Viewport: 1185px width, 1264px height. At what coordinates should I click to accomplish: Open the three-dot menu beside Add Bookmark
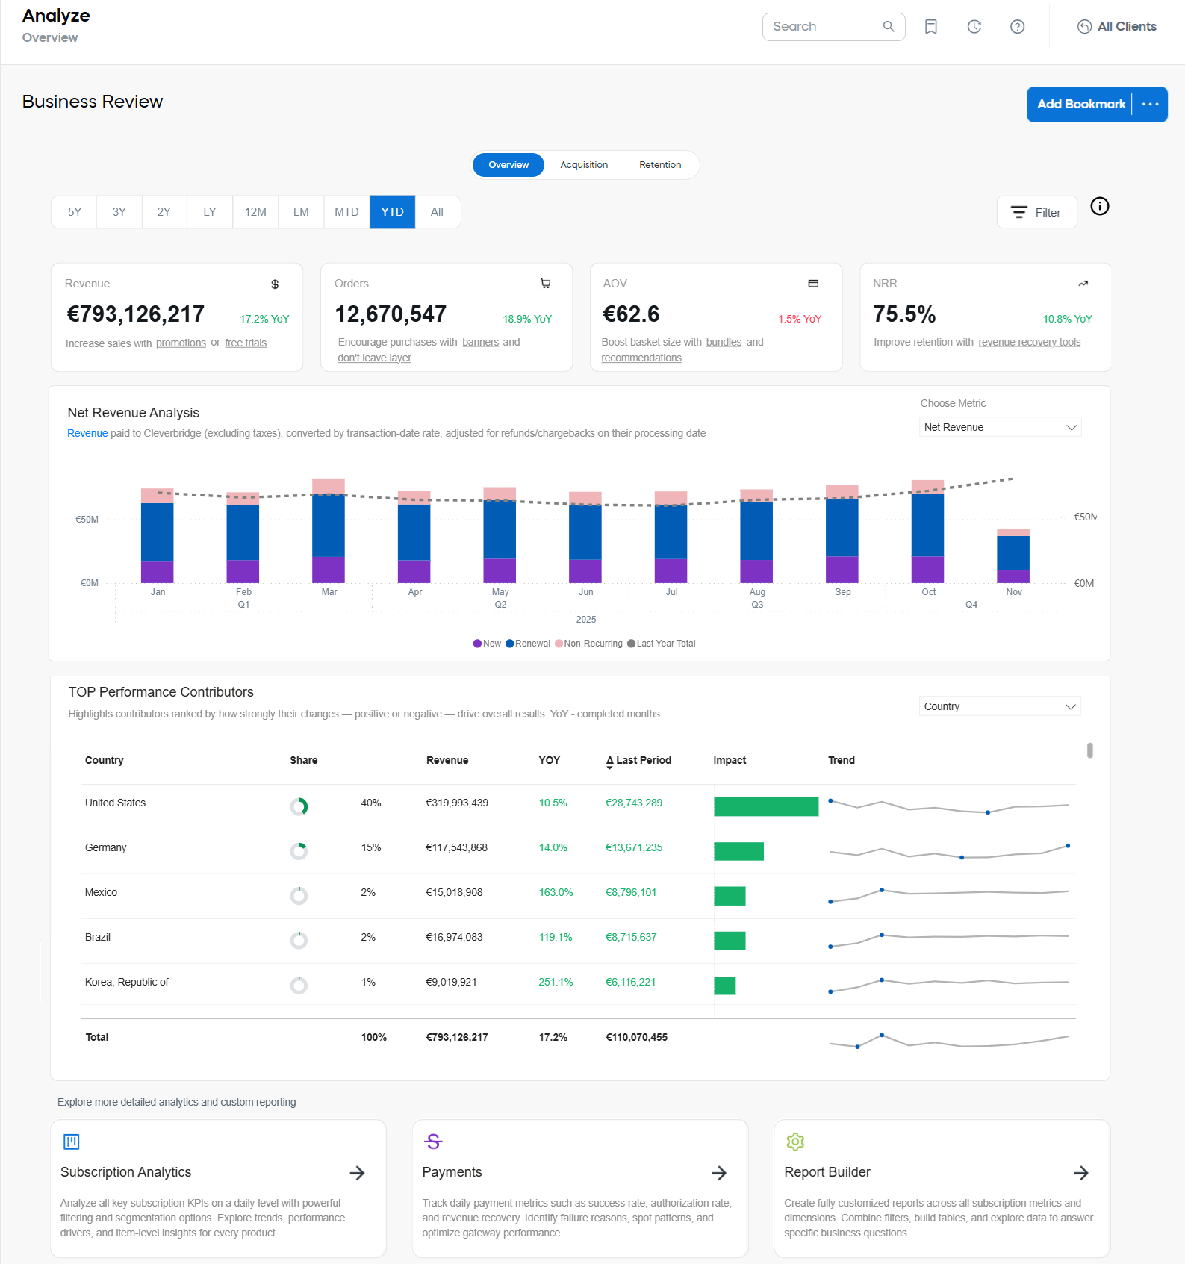click(1150, 105)
